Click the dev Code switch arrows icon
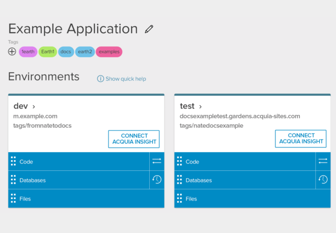The image size is (336, 233). 157,161
